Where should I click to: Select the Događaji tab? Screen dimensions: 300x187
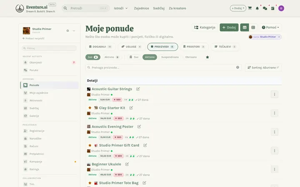[100, 47]
